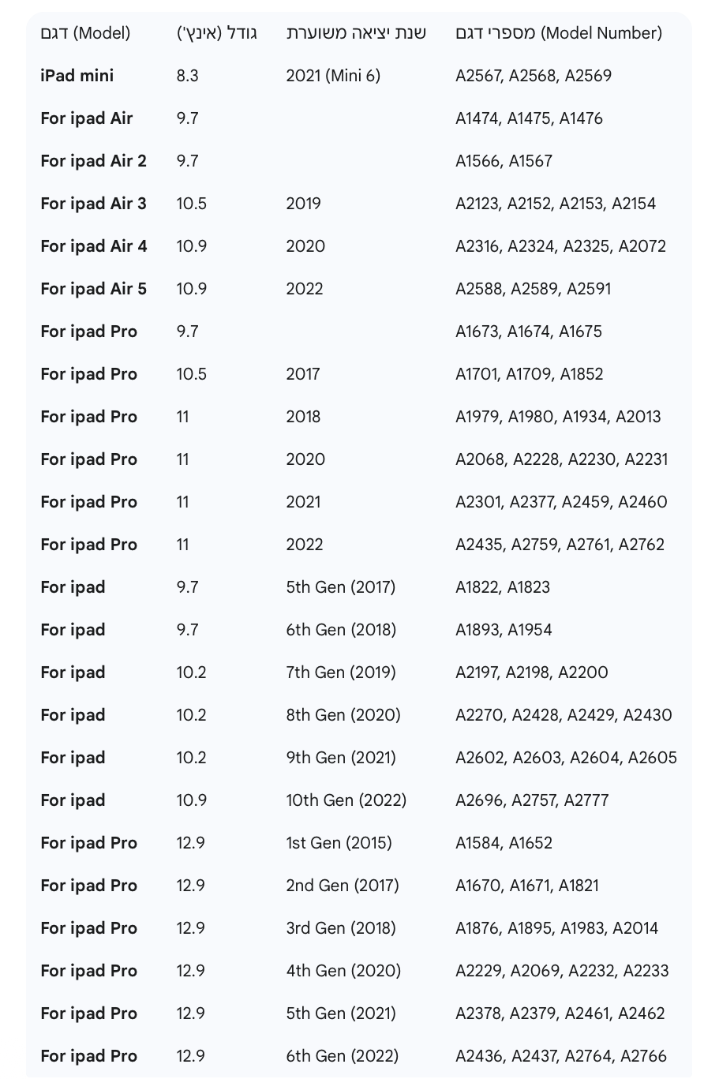Click model numbers A1566, A1567
This screenshot has height=1079, width=704.
[x=504, y=161]
